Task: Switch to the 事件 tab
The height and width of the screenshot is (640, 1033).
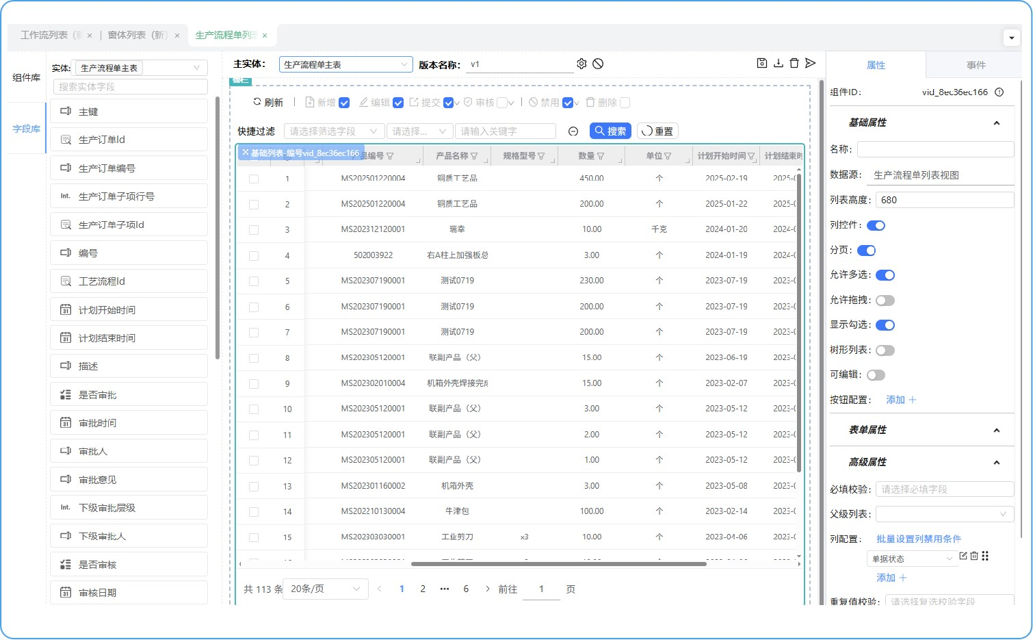Action: [x=976, y=65]
